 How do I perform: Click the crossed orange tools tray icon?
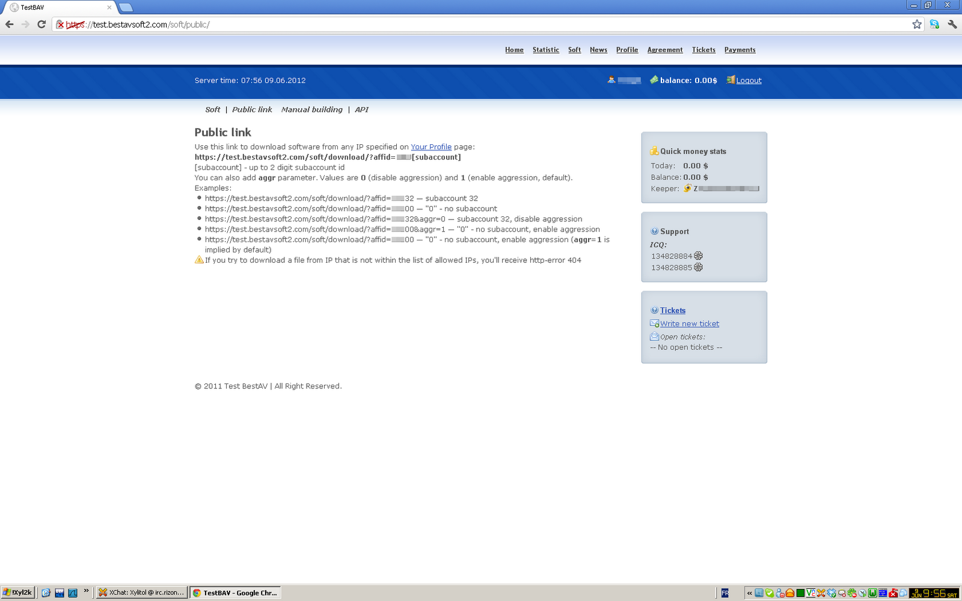pos(821,593)
